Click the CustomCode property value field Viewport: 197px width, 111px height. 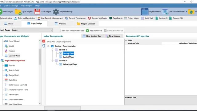click(179, 43)
